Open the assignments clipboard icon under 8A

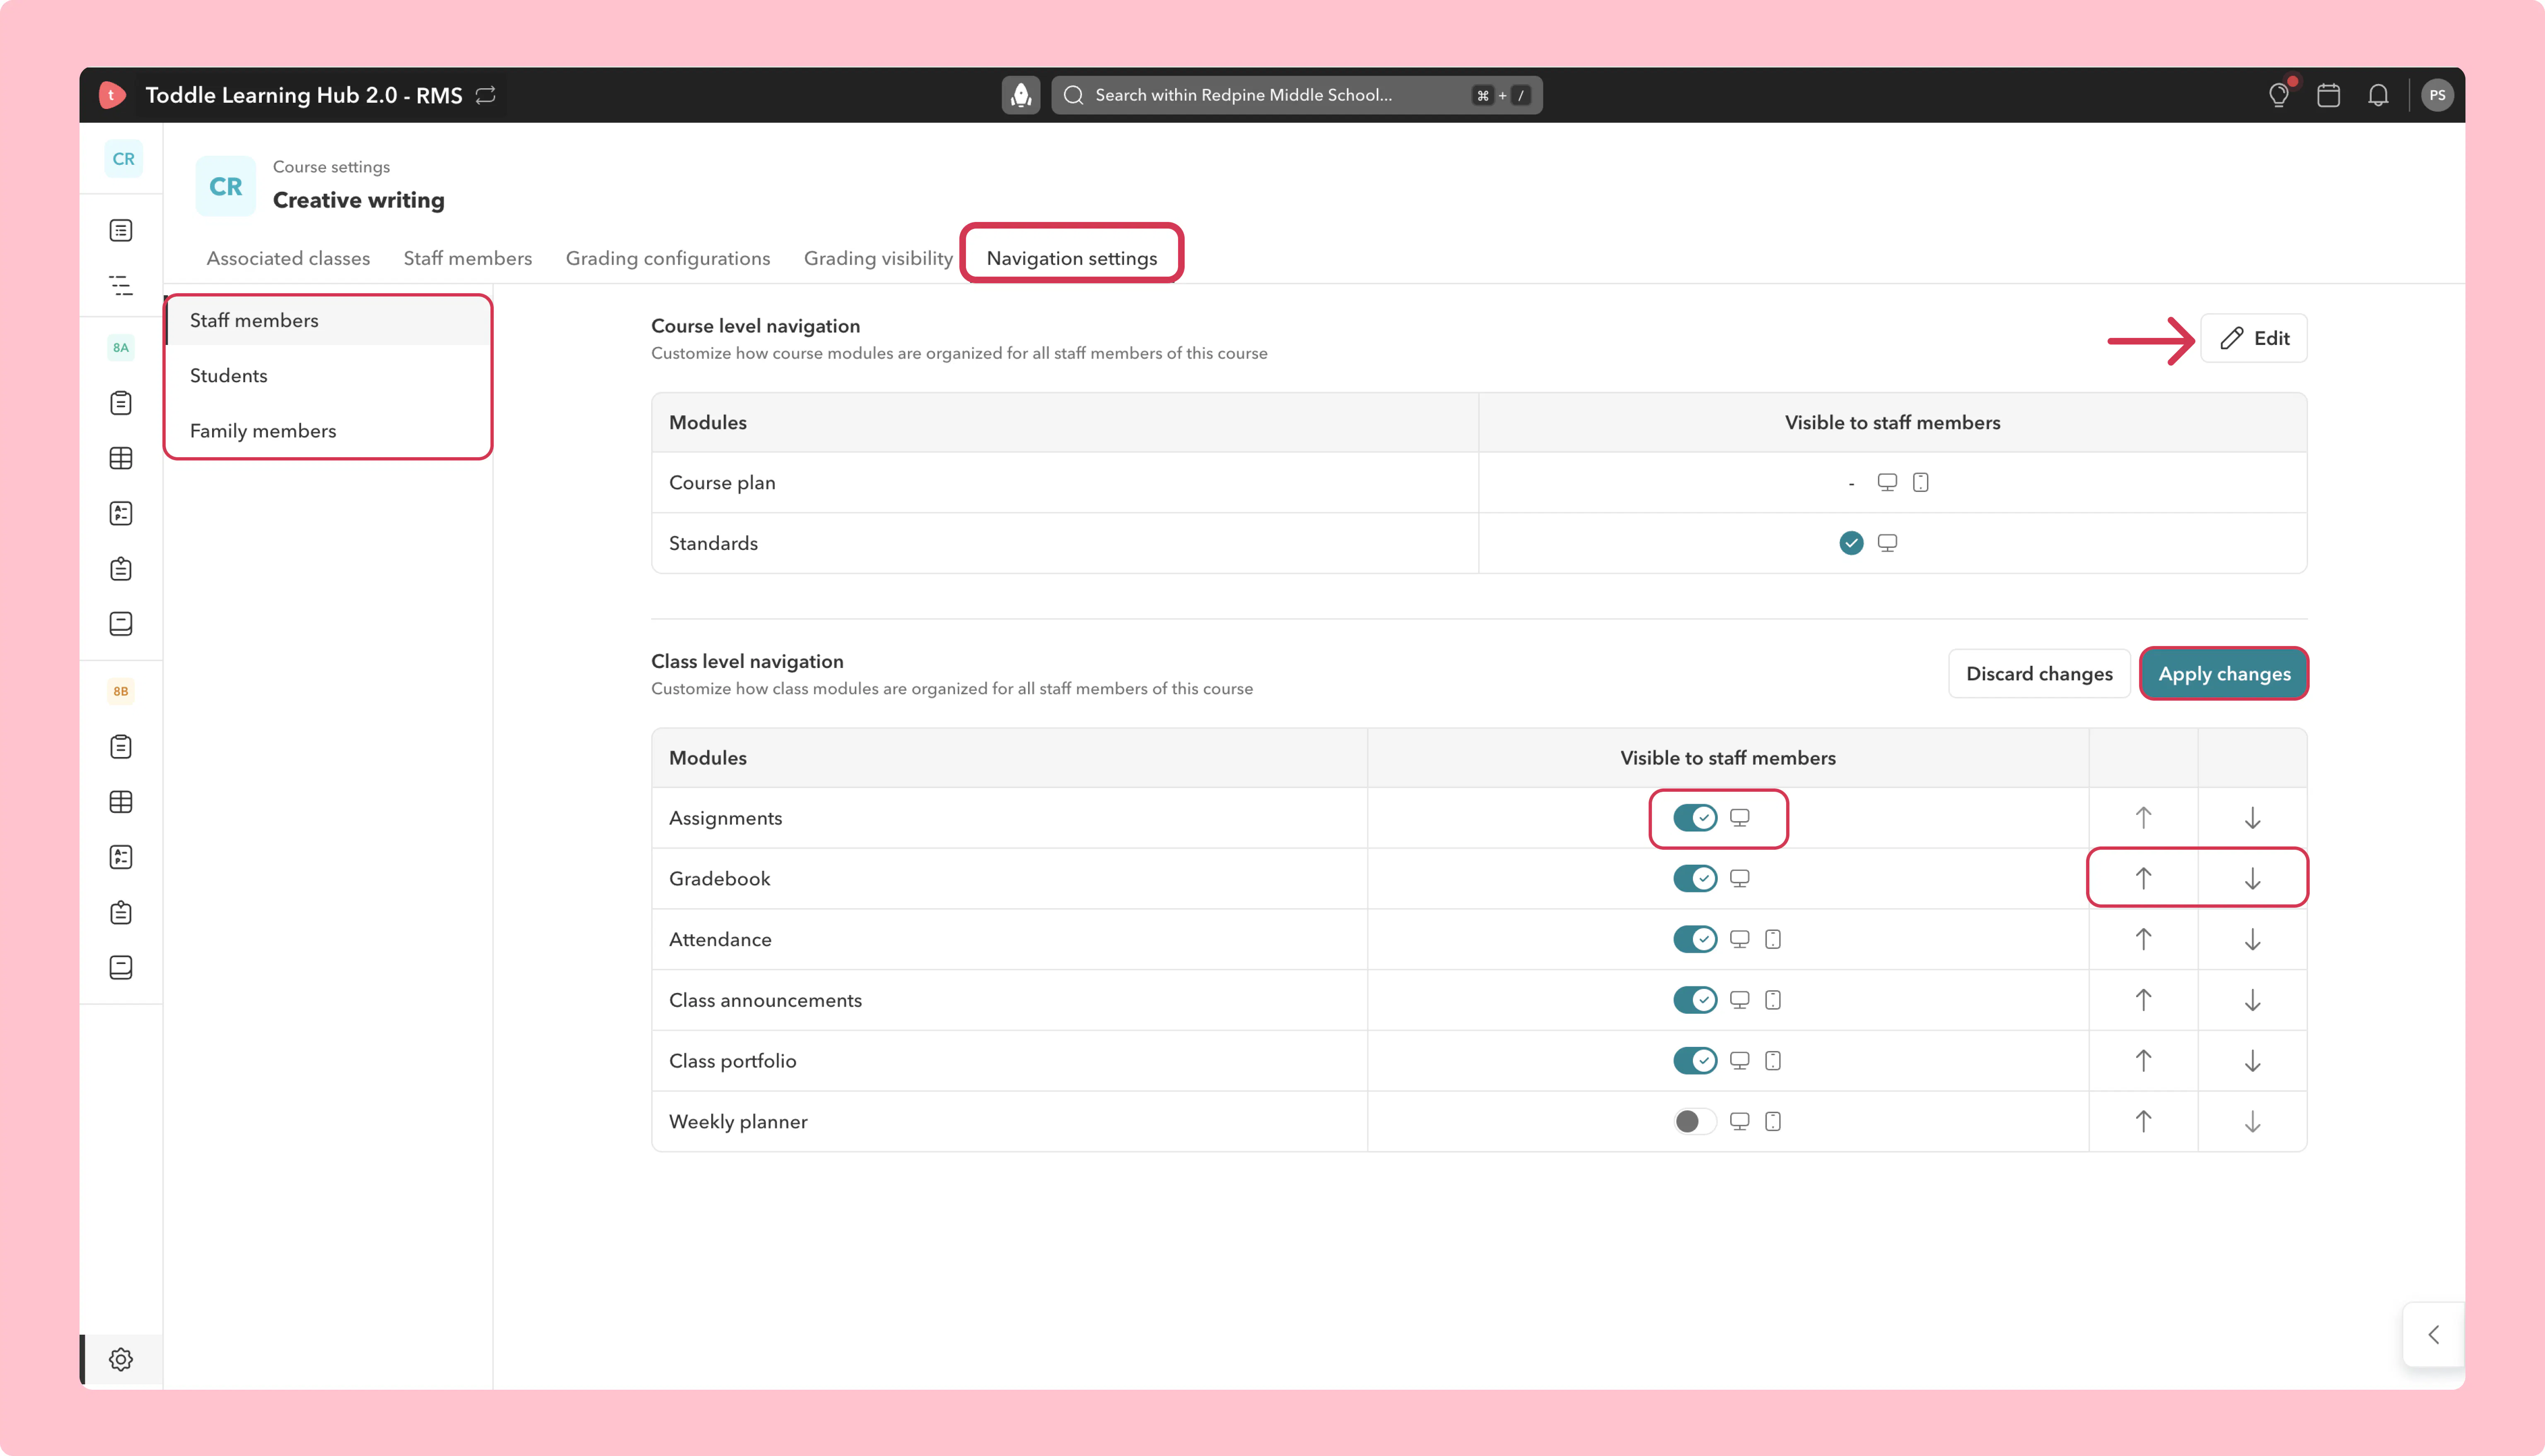coord(121,403)
